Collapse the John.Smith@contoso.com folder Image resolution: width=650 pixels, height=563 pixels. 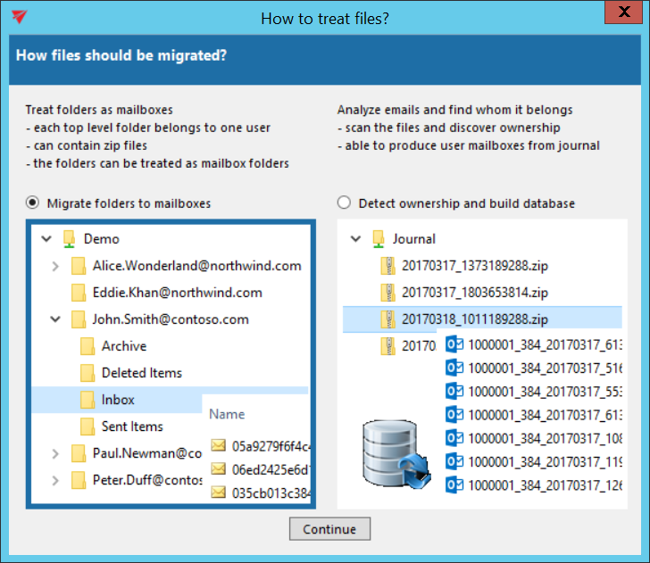[x=54, y=319]
